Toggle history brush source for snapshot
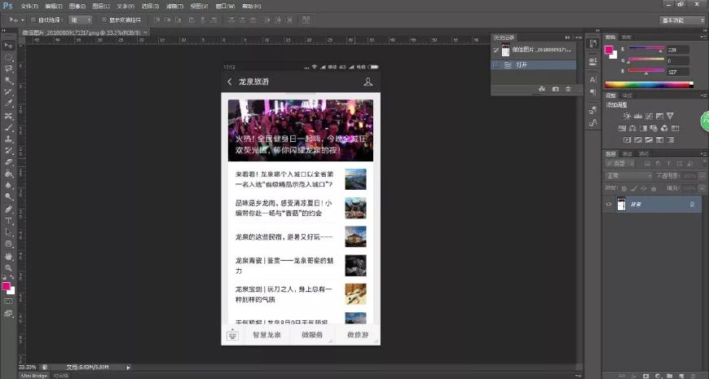The image size is (709, 379). (x=496, y=51)
